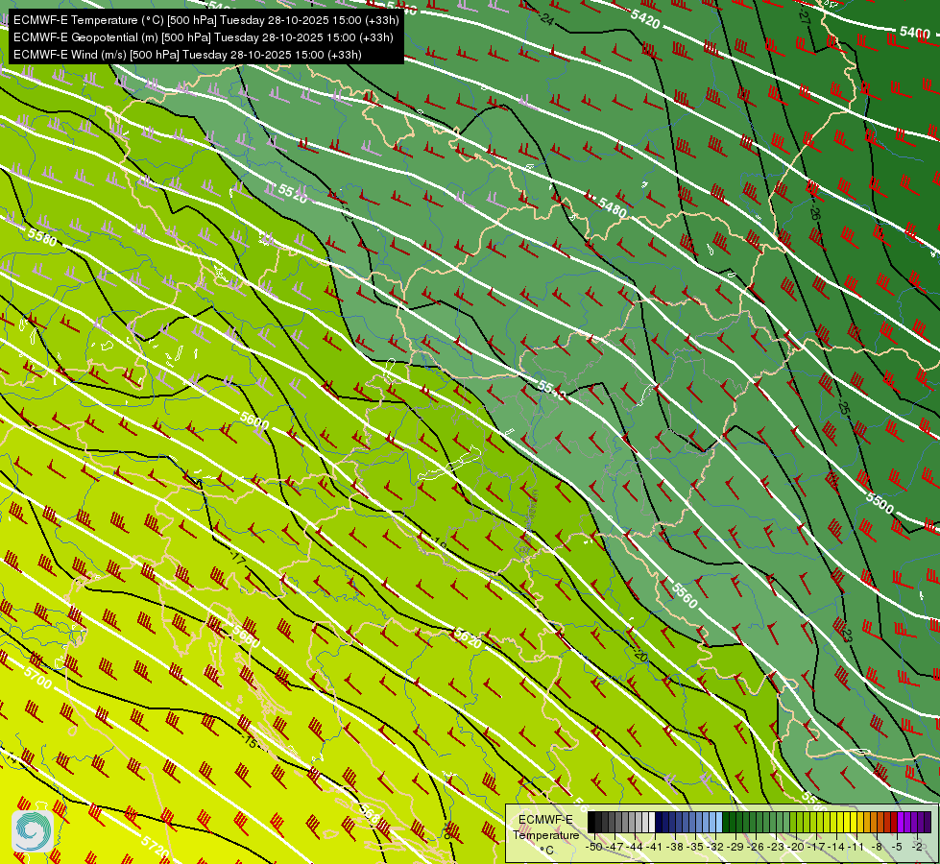Click the 5600 geopotential contour label
The width and height of the screenshot is (940, 864).
point(254,420)
